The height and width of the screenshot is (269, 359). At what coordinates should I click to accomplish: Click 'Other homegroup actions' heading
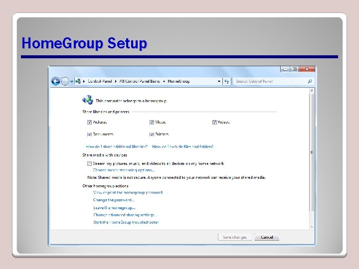pos(105,186)
